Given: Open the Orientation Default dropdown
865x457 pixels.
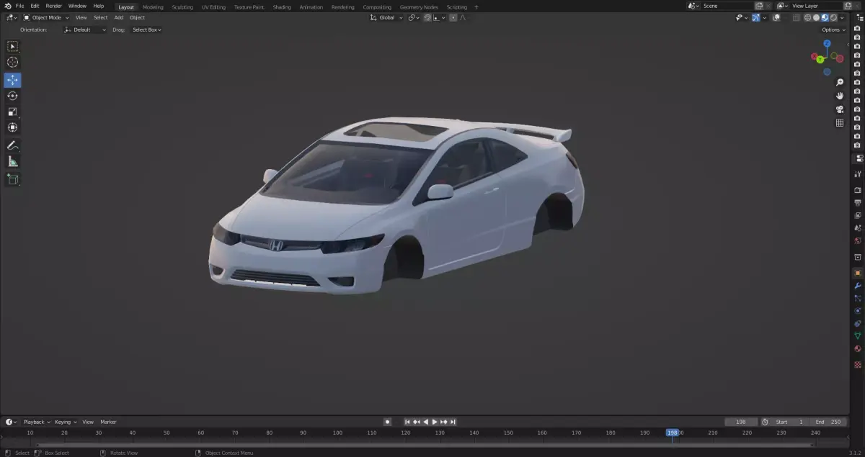Looking at the screenshot, I should coord(85,30).
